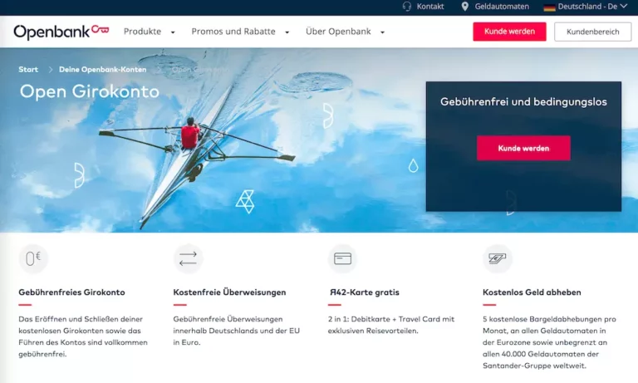
Task: Click the Gebührenfrei und bedingungslos heading
Action: click(523, 101)
